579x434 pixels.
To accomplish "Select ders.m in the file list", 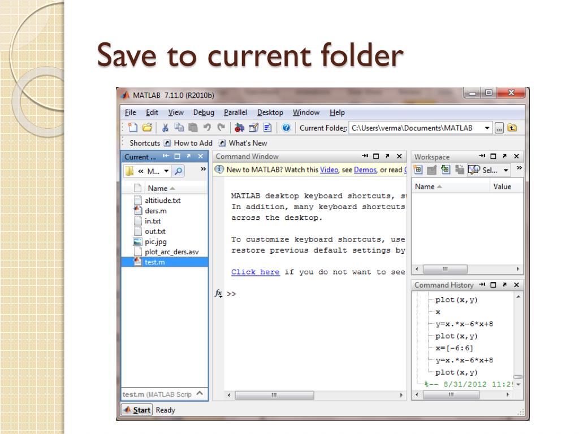I will pyautogui.click(x=155, y=211).
